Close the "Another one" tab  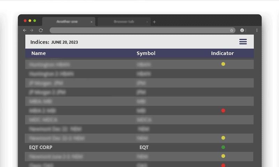(92, 22)
